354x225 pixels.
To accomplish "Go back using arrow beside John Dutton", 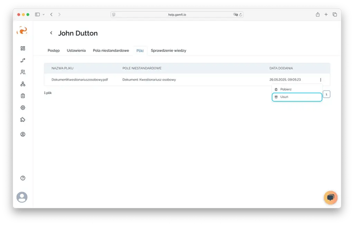I will [51, 33].
